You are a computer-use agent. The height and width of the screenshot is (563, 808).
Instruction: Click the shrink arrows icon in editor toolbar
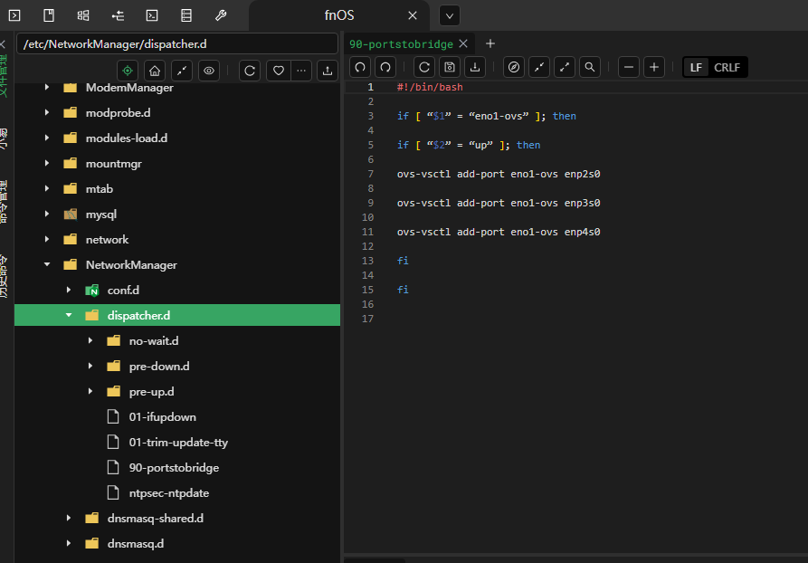(539, 67)
